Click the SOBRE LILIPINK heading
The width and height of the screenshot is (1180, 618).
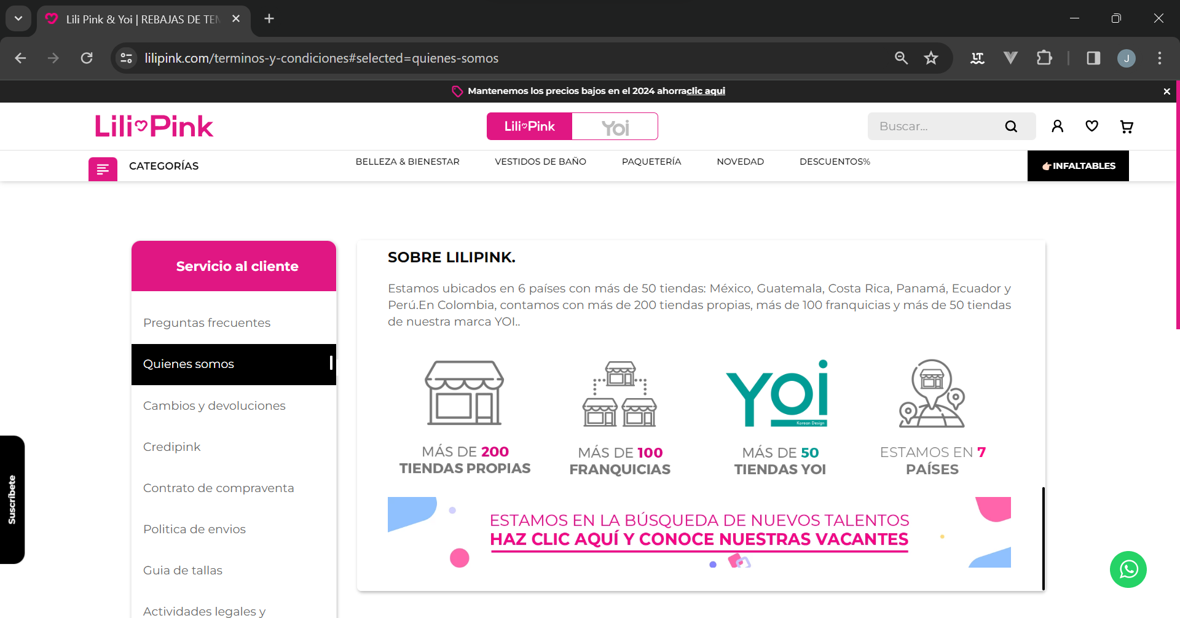point(452,257)
